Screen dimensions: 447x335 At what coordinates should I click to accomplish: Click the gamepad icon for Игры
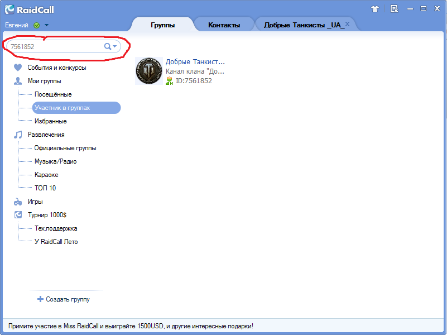tap(18, 202)
